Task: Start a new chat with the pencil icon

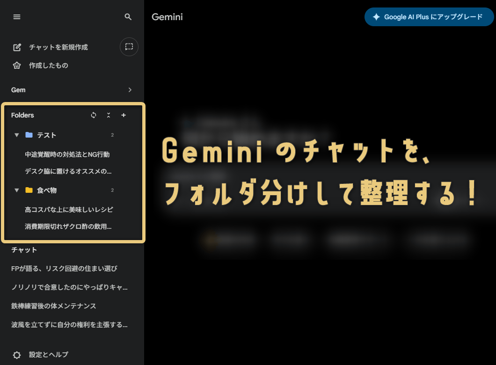Action: pyautogui.click(x=17, y=47)
